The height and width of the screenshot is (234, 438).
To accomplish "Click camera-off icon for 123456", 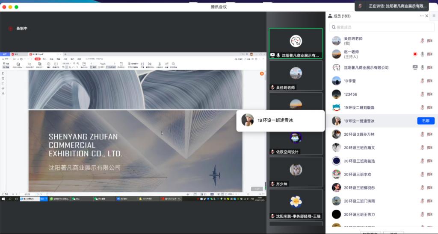I will 429,94.
